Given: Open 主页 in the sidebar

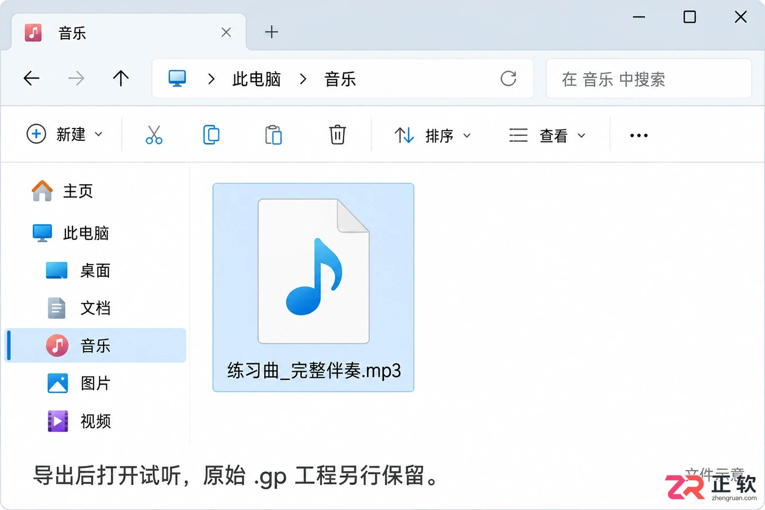Looking at the screenshot, I should (63, 191).
